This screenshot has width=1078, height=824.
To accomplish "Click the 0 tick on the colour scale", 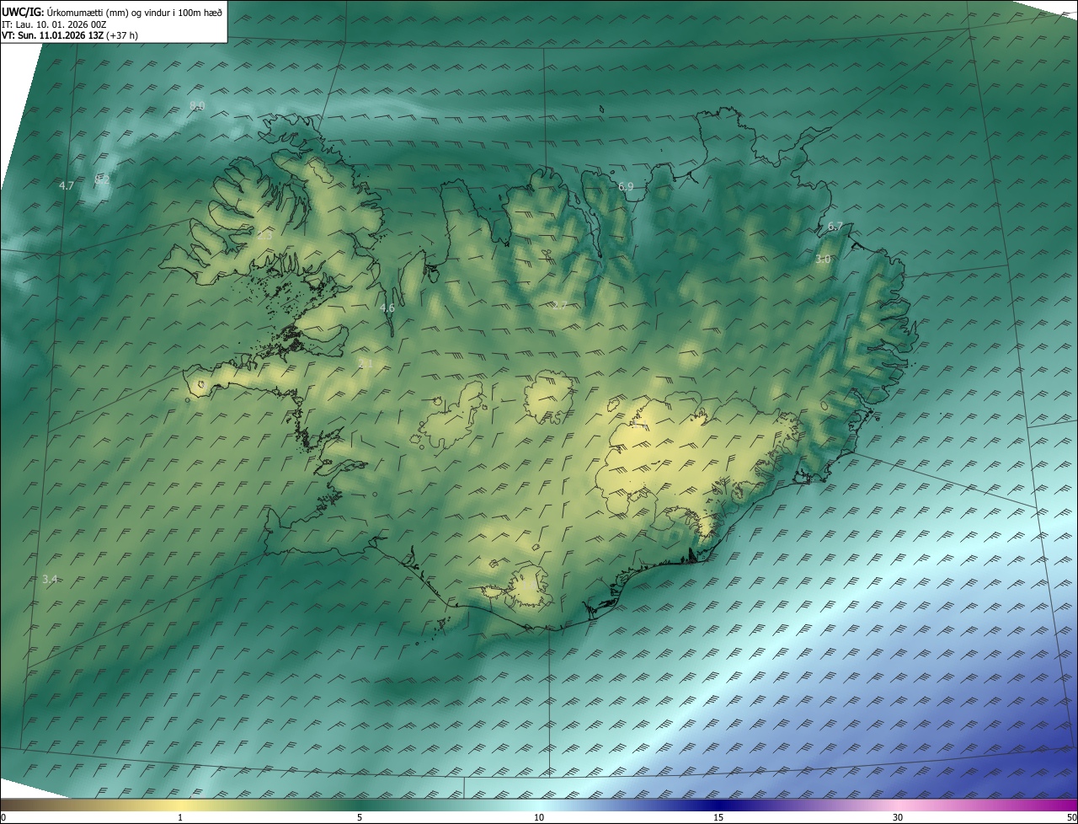I will coord(3,817).
